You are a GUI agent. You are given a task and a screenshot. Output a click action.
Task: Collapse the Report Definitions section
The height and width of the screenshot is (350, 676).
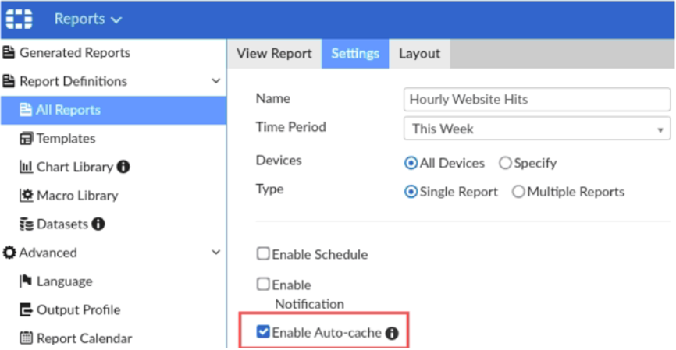(216, 81)
